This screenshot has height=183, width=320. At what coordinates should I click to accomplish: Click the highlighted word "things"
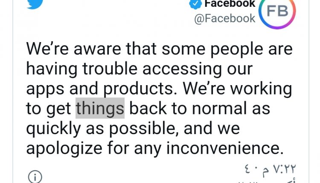point(100,109)
